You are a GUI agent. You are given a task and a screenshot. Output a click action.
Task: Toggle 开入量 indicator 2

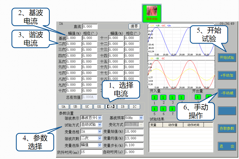[163, 98]
